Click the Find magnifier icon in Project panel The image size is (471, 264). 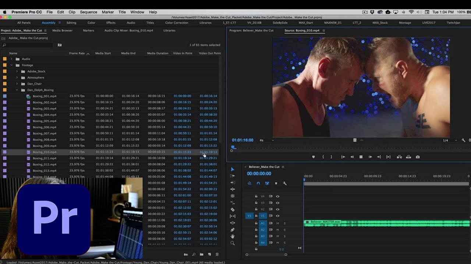click(x=194, y=254)
